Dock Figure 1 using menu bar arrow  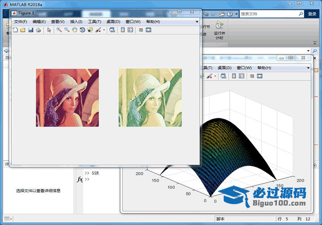pos(197,22)
